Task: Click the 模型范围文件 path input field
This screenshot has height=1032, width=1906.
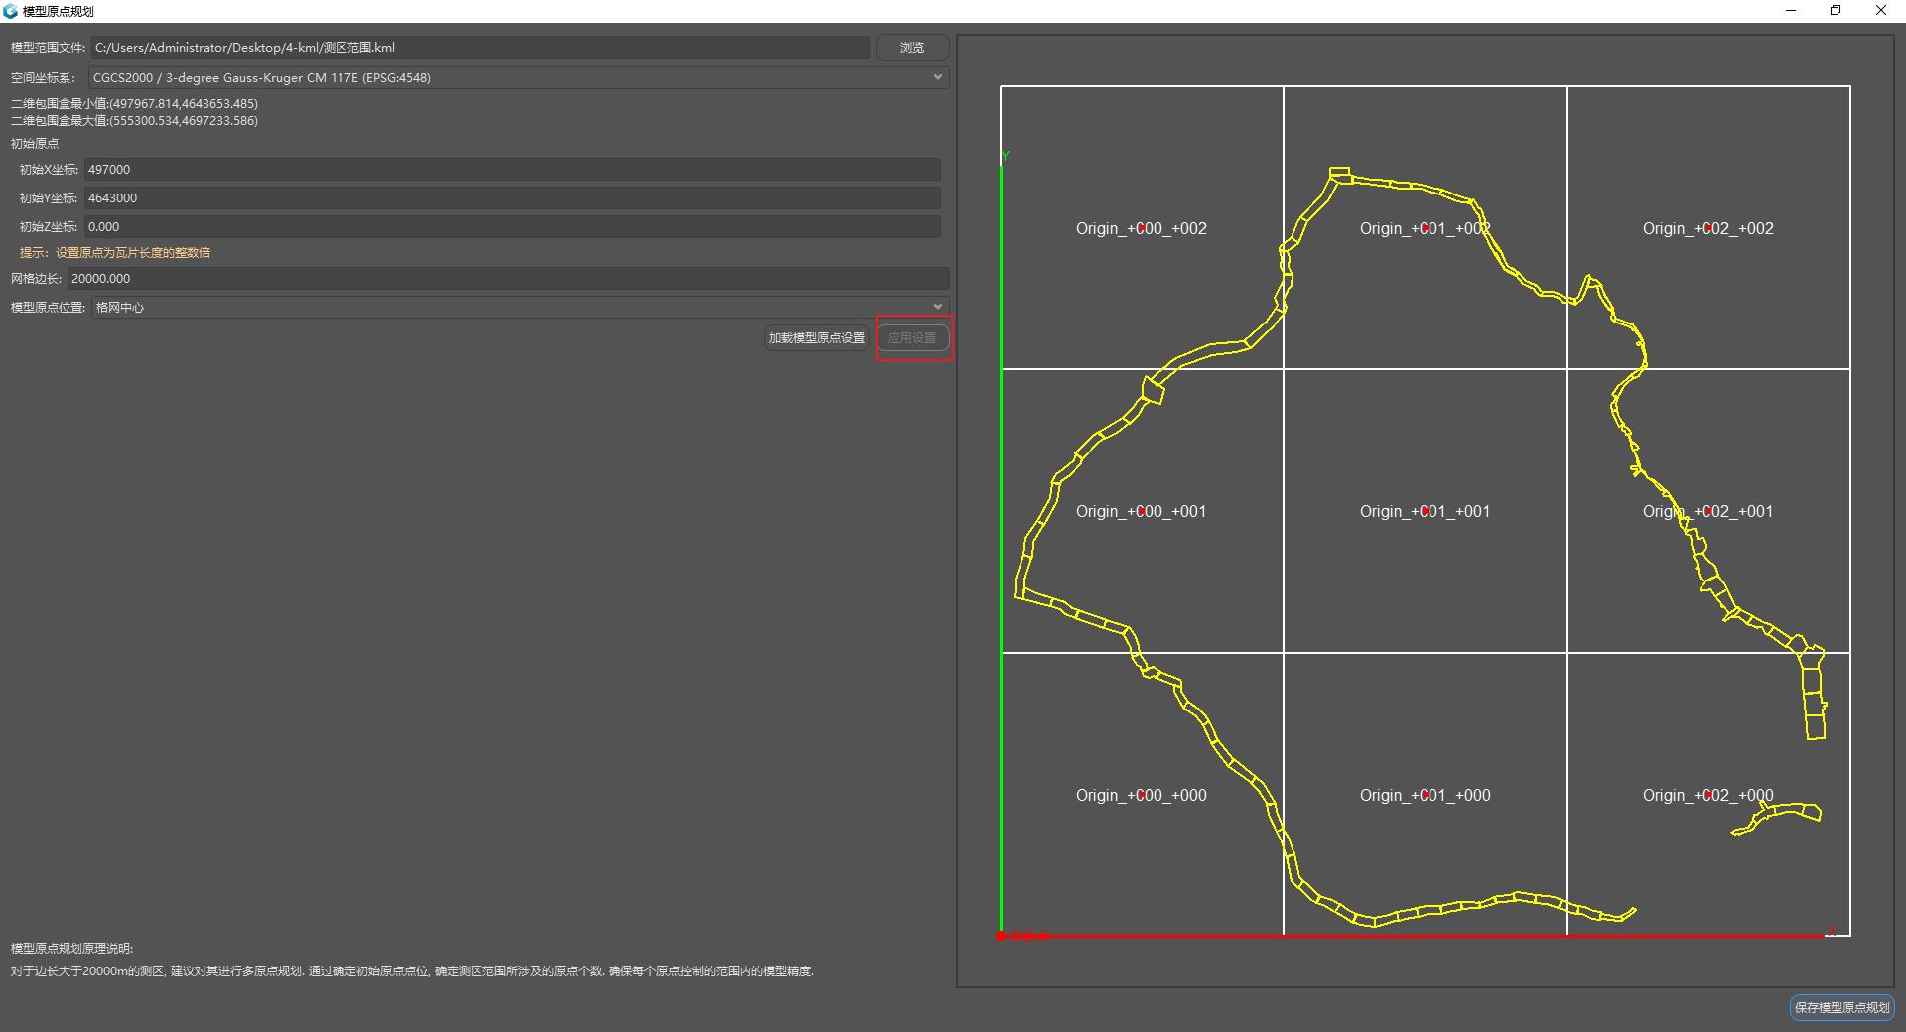Action: tap(480, 48)
